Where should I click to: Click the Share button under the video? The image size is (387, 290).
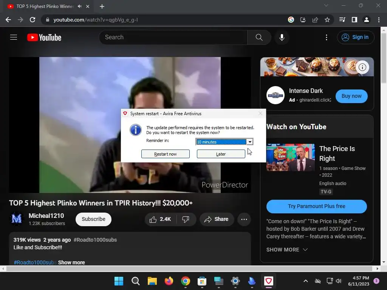pyautogui.click(x=217, y=219)
